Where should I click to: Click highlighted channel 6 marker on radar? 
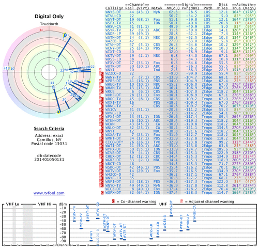point(88,82)
